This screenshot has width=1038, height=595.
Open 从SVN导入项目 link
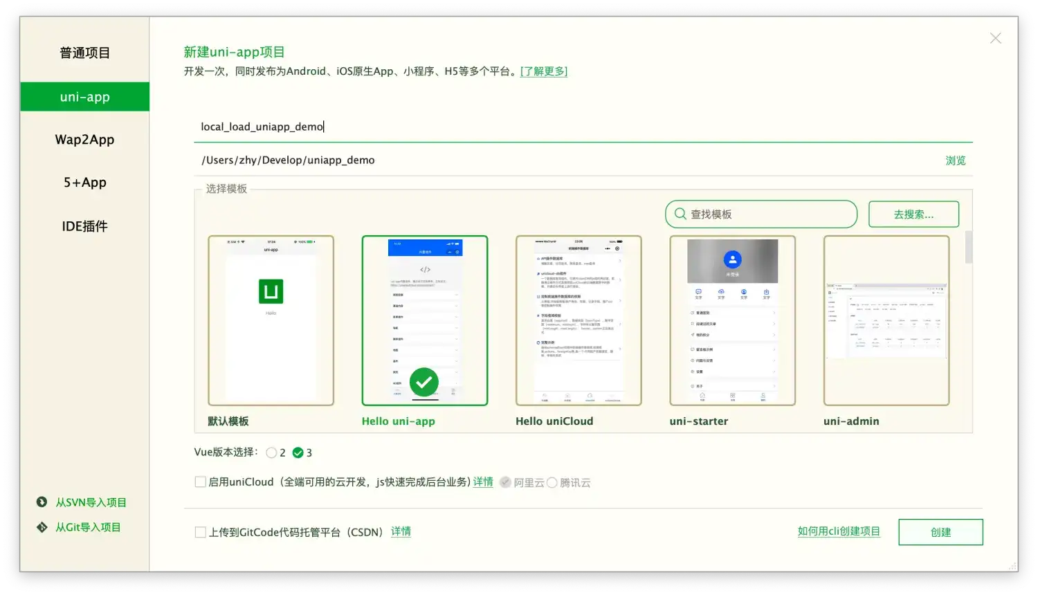pyautogui.click(x=91, y=502)
